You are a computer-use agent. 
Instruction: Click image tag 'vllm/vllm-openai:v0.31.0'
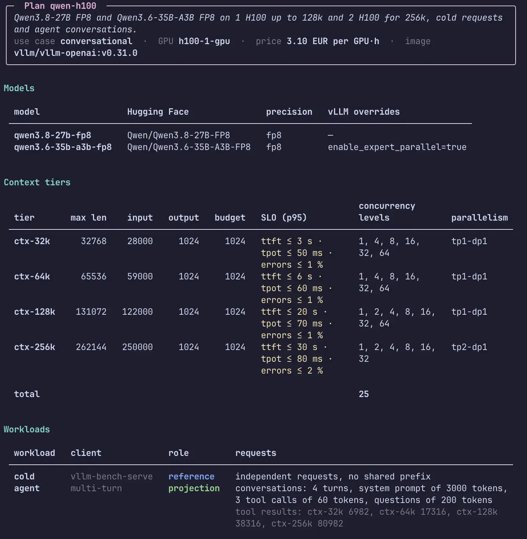click(76, 53)
